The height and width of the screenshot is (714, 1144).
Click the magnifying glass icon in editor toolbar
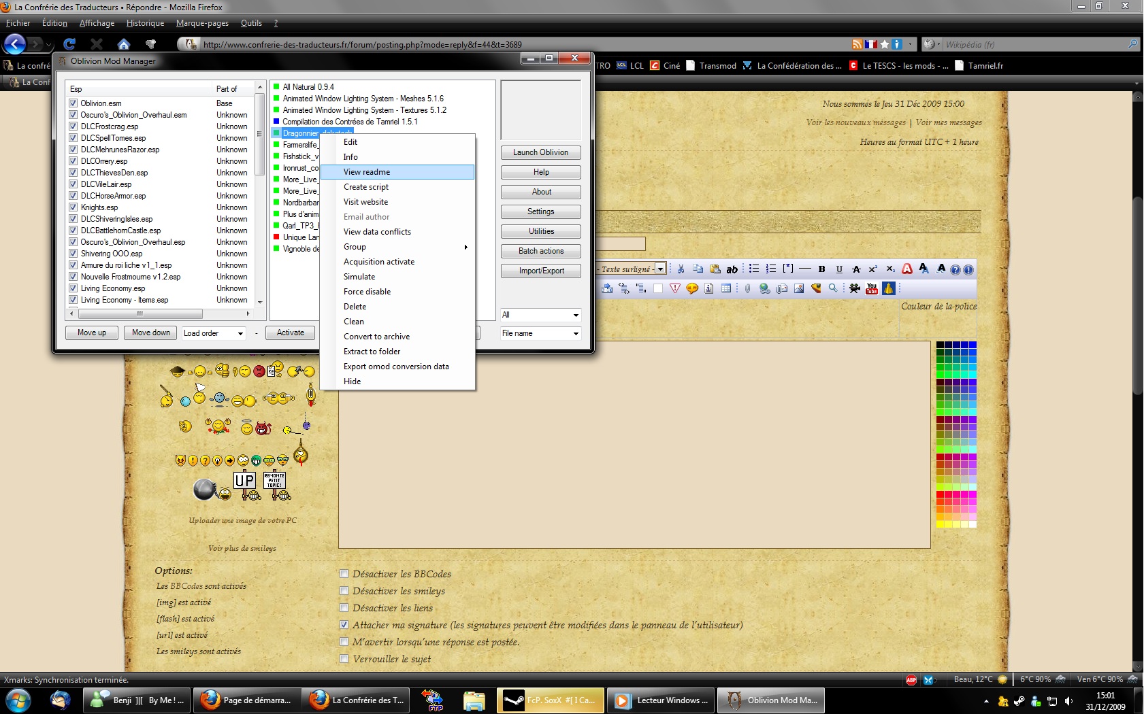tap(833, 288)
